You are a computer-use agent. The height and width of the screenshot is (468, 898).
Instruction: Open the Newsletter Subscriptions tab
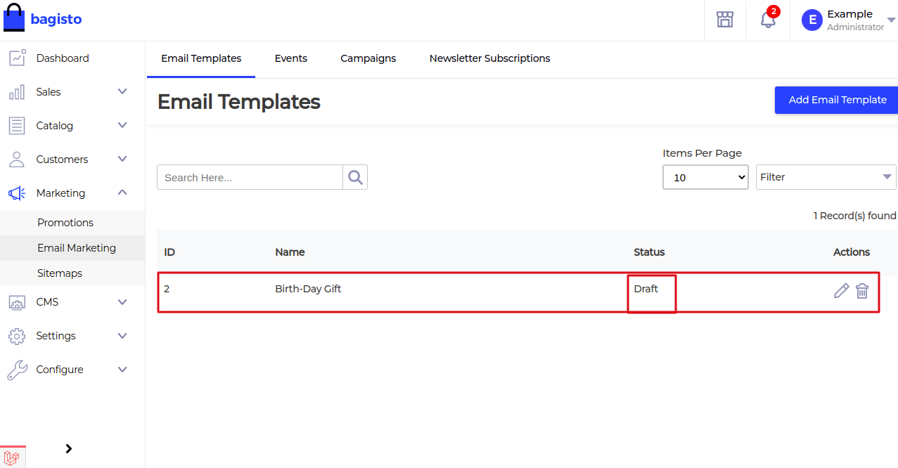(x=489, y=58)
